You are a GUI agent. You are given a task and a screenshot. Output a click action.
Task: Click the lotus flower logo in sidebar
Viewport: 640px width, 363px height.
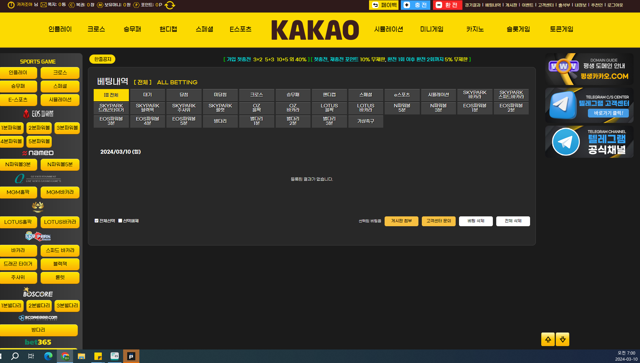click(x=38, y=207)
